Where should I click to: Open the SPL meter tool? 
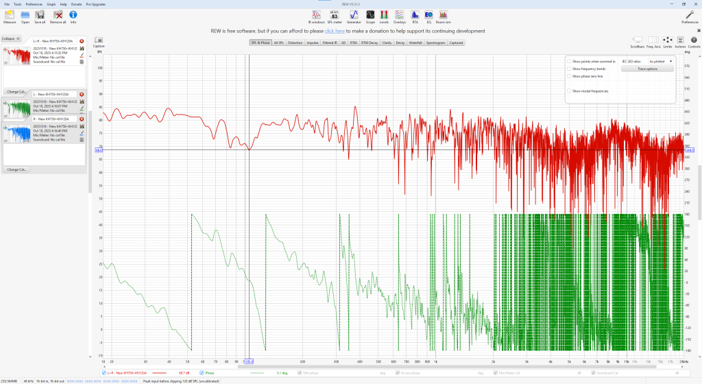point(335,15)
